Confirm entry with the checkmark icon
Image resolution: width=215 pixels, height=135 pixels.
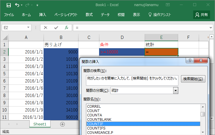point(56,28)
